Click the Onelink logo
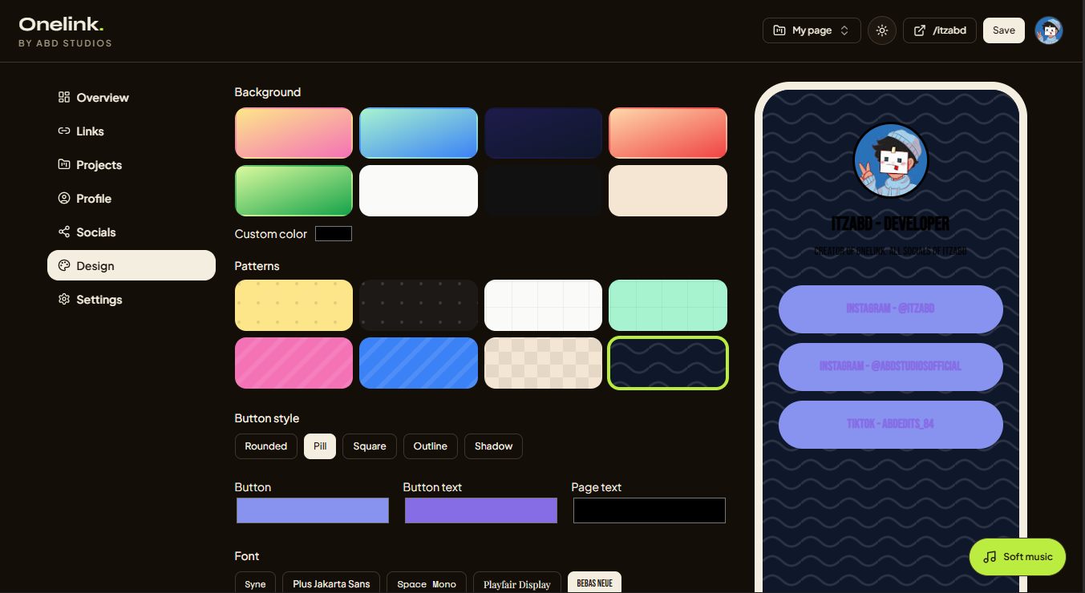The height and width of the screenshot is (593, 1085). point(61,24)
